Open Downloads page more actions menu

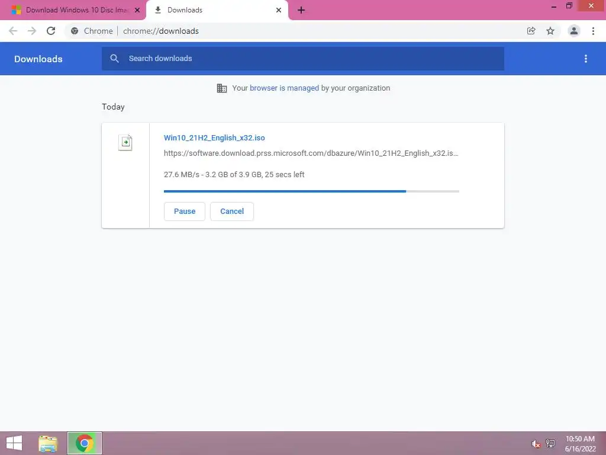coord(586,59)
